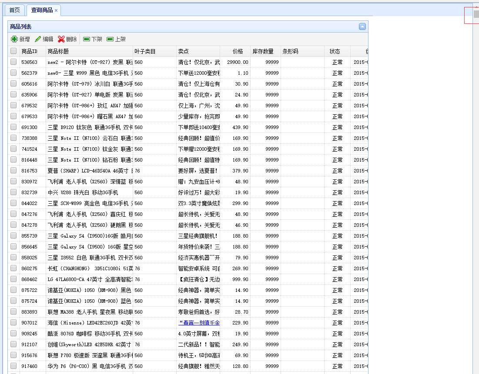Click product ID 847276

[29, 214]
